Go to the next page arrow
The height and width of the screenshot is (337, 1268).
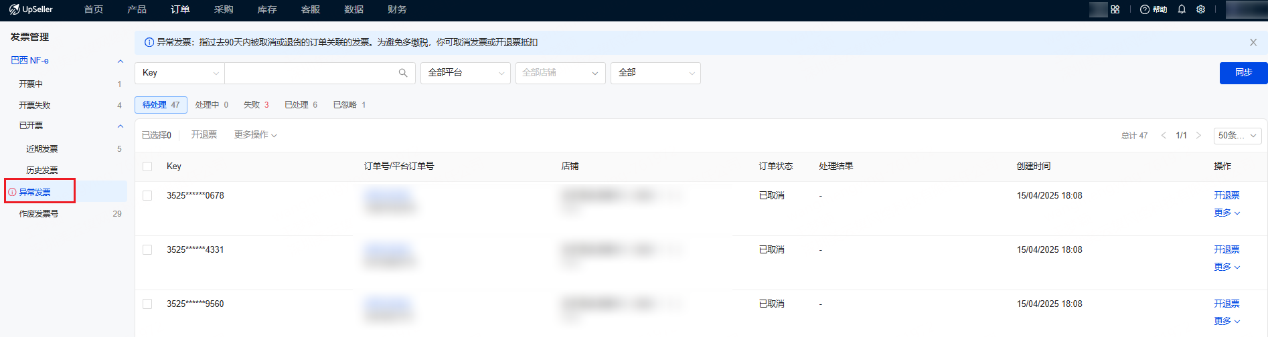click(1198, 135)
